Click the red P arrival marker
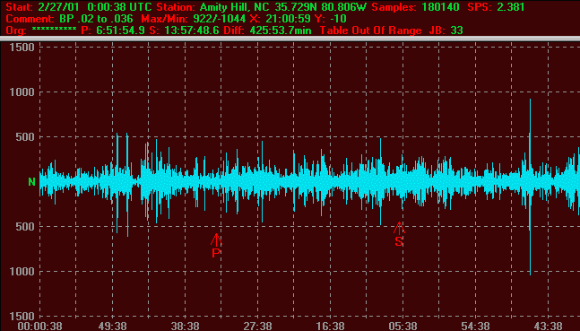Image resolution: width=580 pixels, height=331 pixels. tap(216, 246)
